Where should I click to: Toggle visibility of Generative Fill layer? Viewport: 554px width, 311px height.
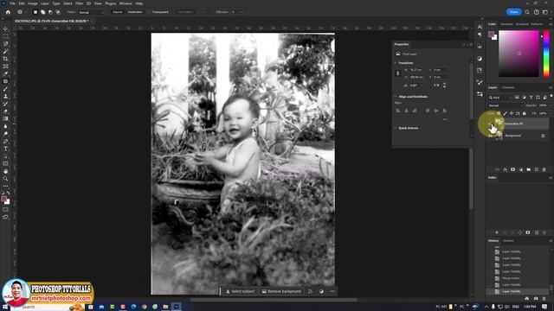(491, 124)
